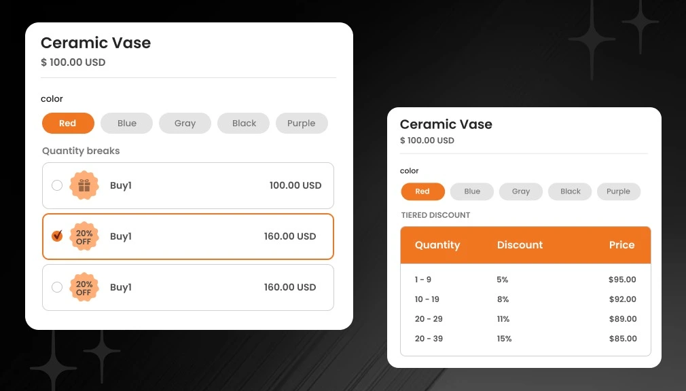
Task: Click the 100.00 USD quantity break row
Action: click(x=188, y=185)
